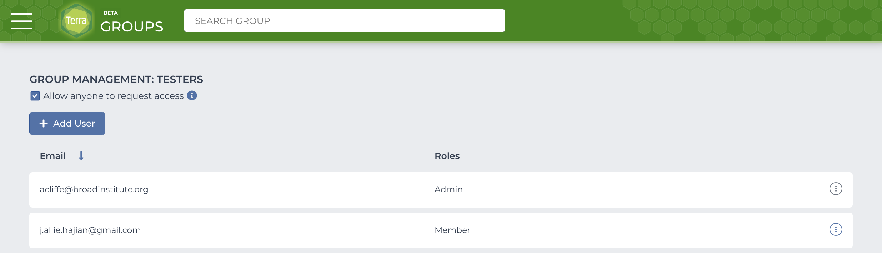Image resolution: width=882 pixels, height=253 pixels.
Task: Click the Add User button
Action: (x=67, y=123)
